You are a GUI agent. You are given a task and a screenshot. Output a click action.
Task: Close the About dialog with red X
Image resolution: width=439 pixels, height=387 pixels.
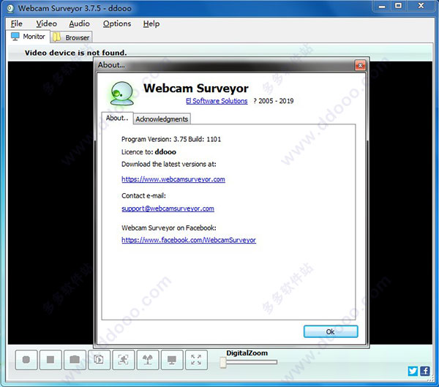360,65
